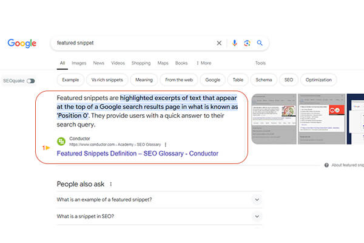Open the Tools option
The height and width of the screenshot is (243, 364).
tap(260, 63)
